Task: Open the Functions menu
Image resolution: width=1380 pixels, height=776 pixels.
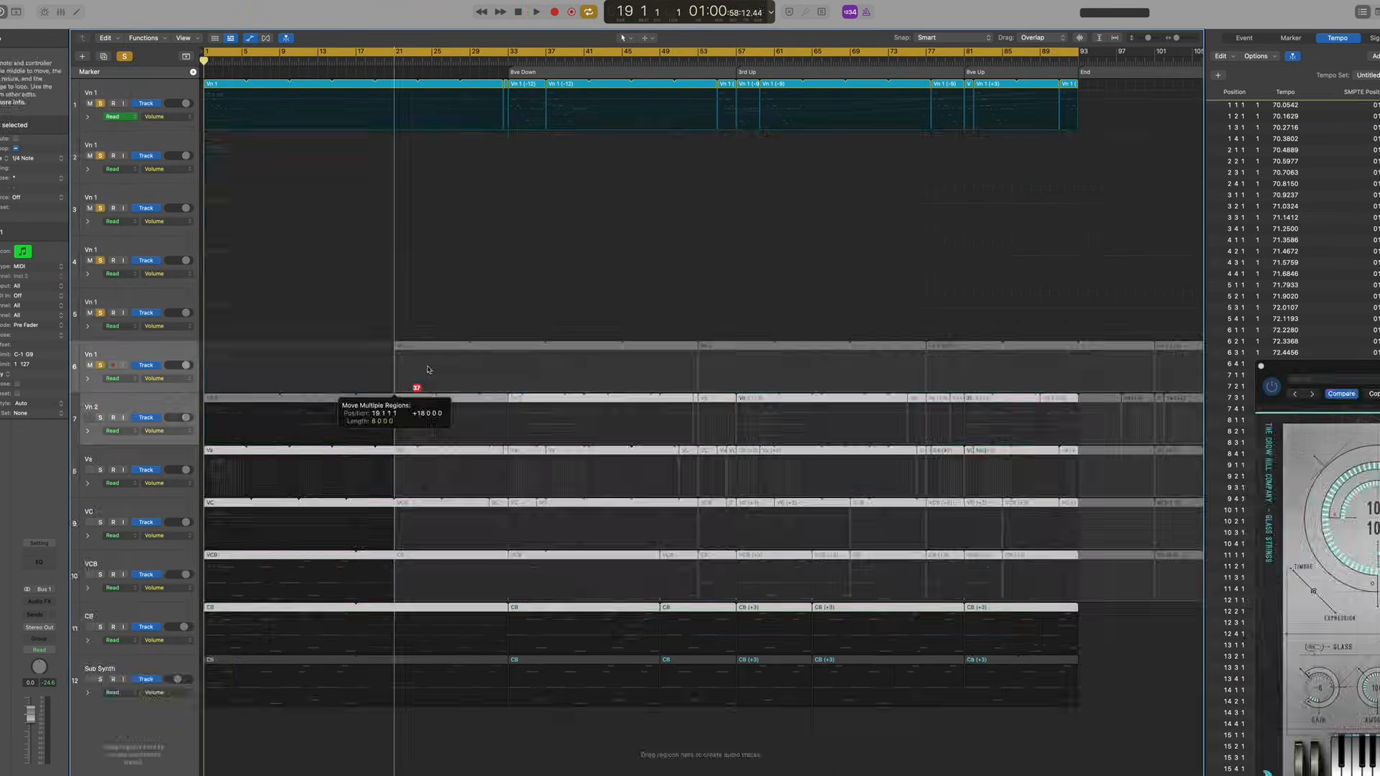Action: 143,38
